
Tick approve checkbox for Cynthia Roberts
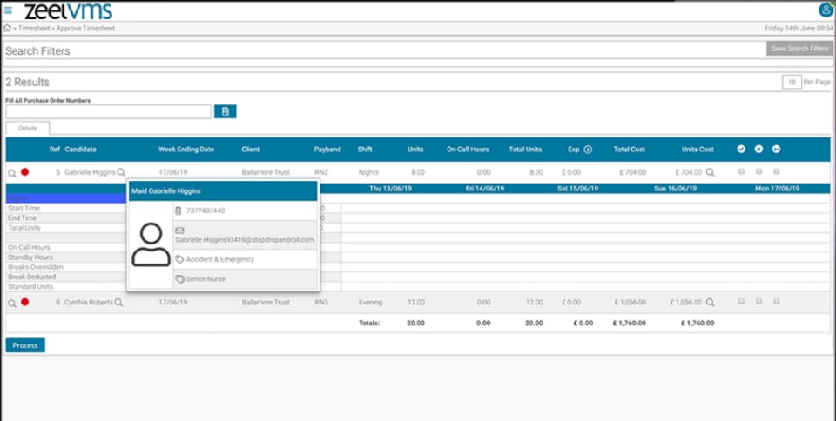(741, 301)
